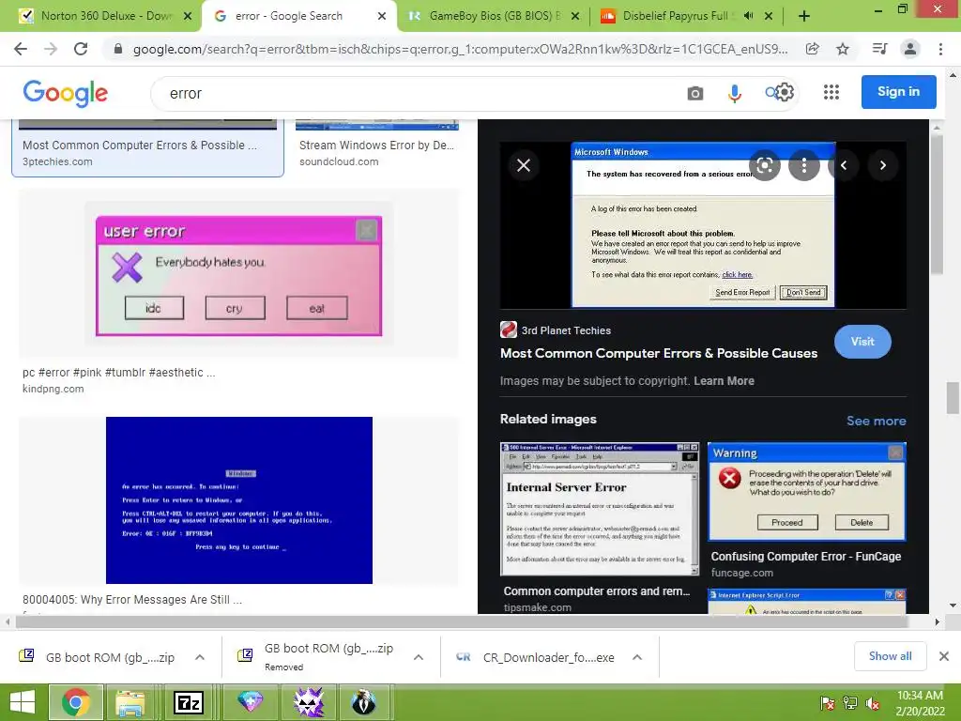Click the share page icon in address bar

(x=812, y=49)
